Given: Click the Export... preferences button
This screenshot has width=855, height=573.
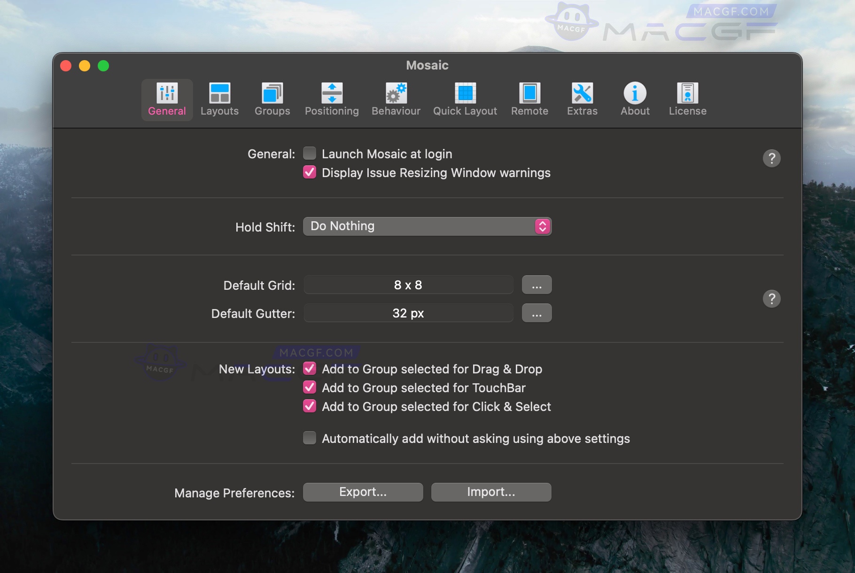Looking at the screenshot, I should coord(363,492).
